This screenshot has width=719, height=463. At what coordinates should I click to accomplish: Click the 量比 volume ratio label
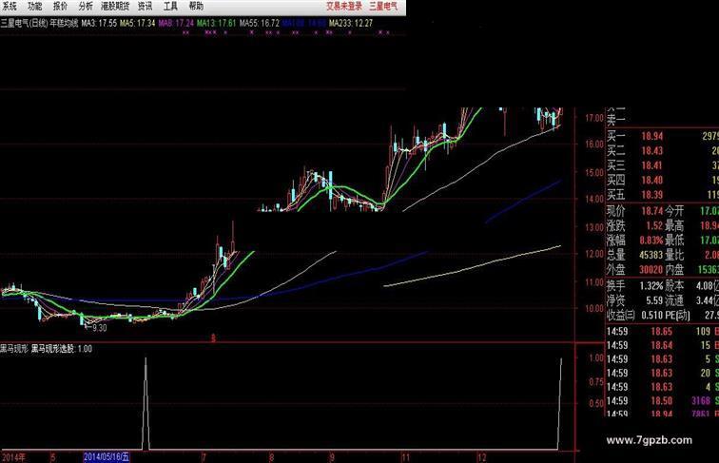pyautogui.click(x=674, y=255)
